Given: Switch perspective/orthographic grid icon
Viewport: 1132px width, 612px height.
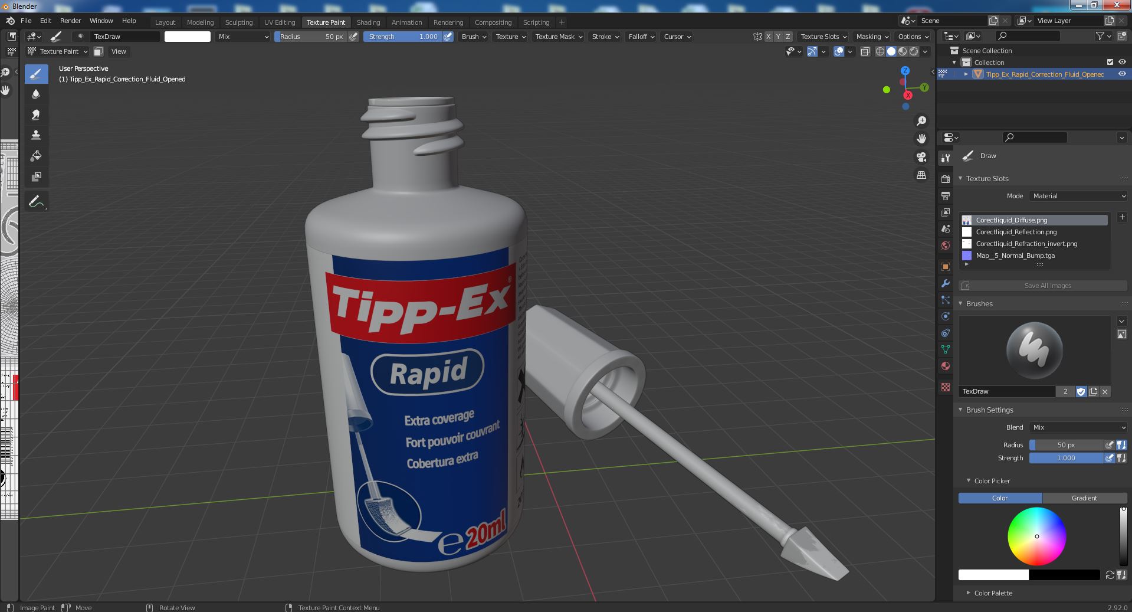Looking at the screenshot, I should click(921, 175).
